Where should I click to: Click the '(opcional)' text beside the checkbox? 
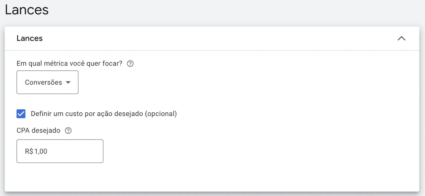click(161, 114)
